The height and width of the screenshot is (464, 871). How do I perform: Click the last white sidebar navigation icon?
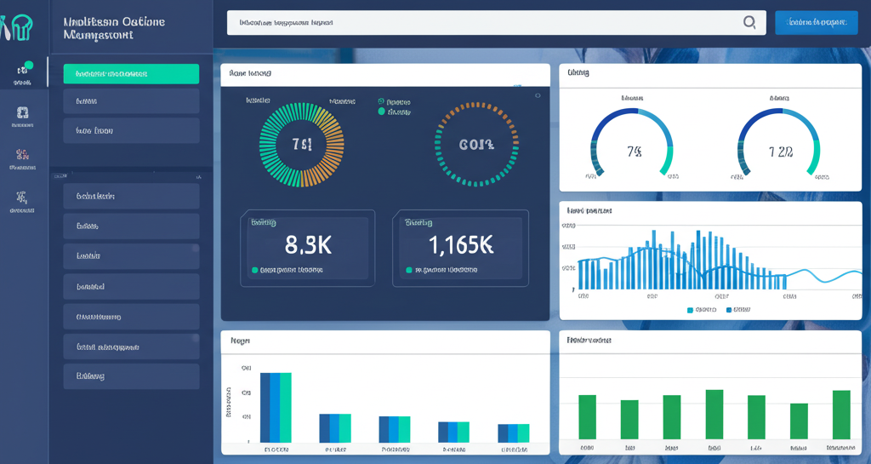pos(22,198)
